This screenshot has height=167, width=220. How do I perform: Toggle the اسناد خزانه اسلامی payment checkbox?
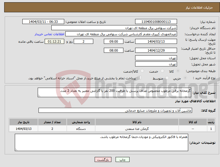point(140,78)
